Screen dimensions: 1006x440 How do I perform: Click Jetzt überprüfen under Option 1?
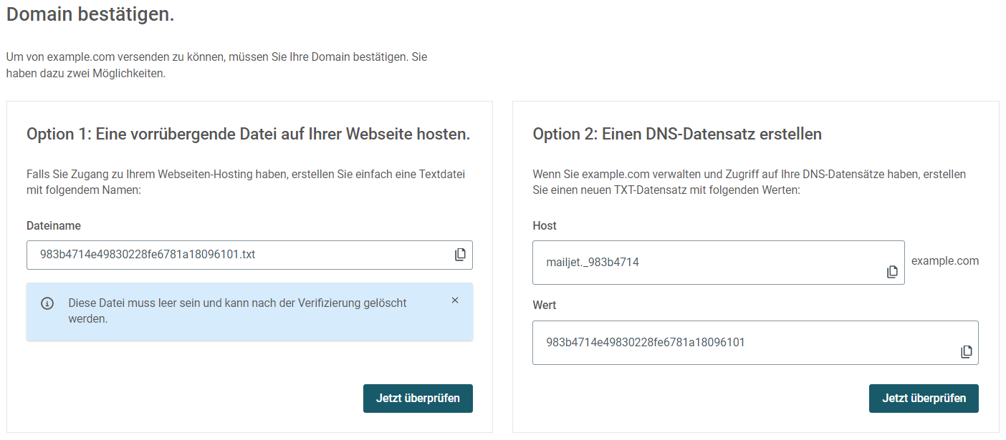pos(418,399)
